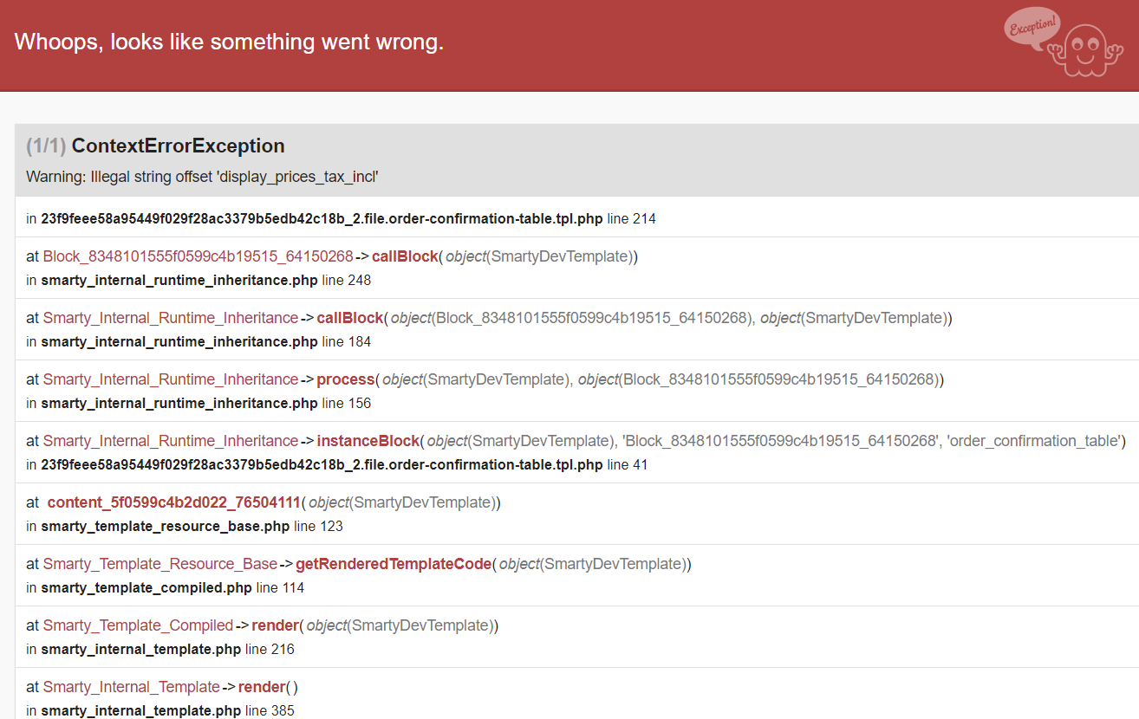1139x719 pixels.
Task: Click order-confirmation-table.tpl.php line 214 file reference
Action: point(348,219)
